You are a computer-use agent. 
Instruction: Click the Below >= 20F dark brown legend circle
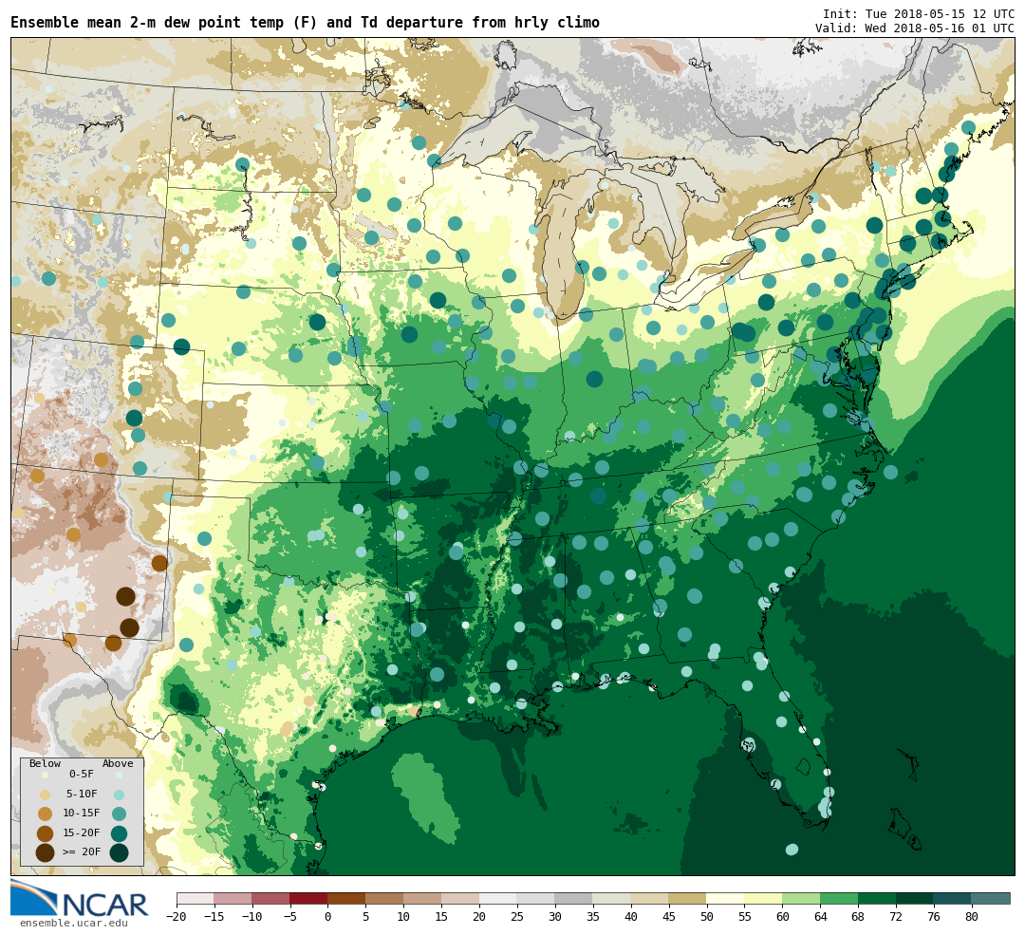point(46,852)
